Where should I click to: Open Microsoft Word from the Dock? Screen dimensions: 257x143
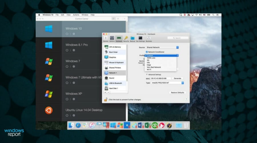(140, 126)
